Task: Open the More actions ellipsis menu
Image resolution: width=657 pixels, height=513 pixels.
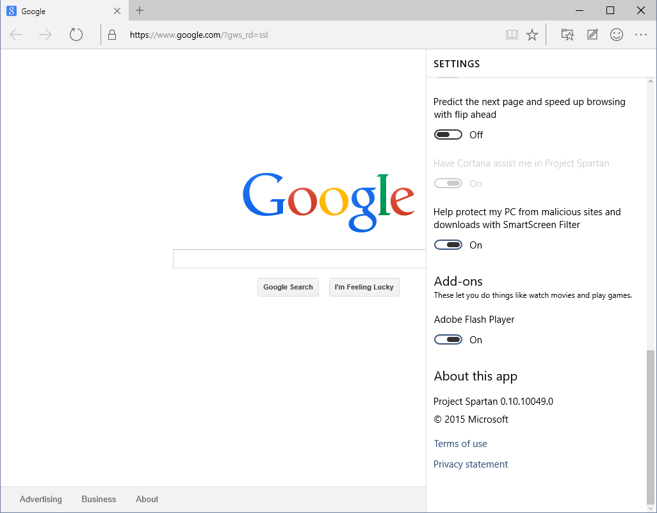Action: coord(641,35)
